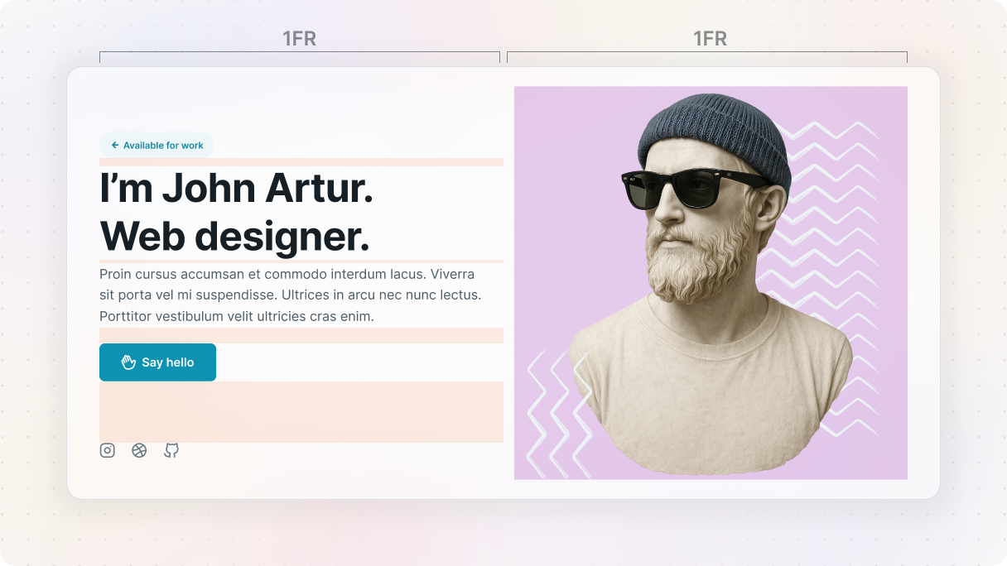Open the GitHub profile icon
Viewport: 1007px width, 566px height.
(171, 450)
